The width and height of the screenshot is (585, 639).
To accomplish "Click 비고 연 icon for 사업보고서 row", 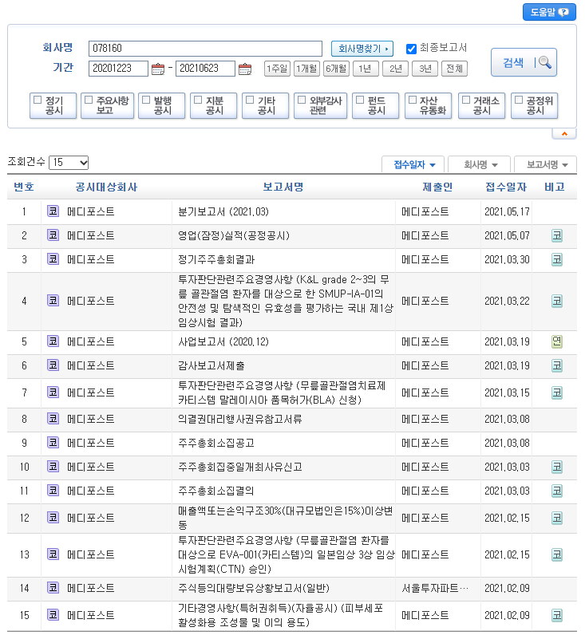I will tap(557, 341).
